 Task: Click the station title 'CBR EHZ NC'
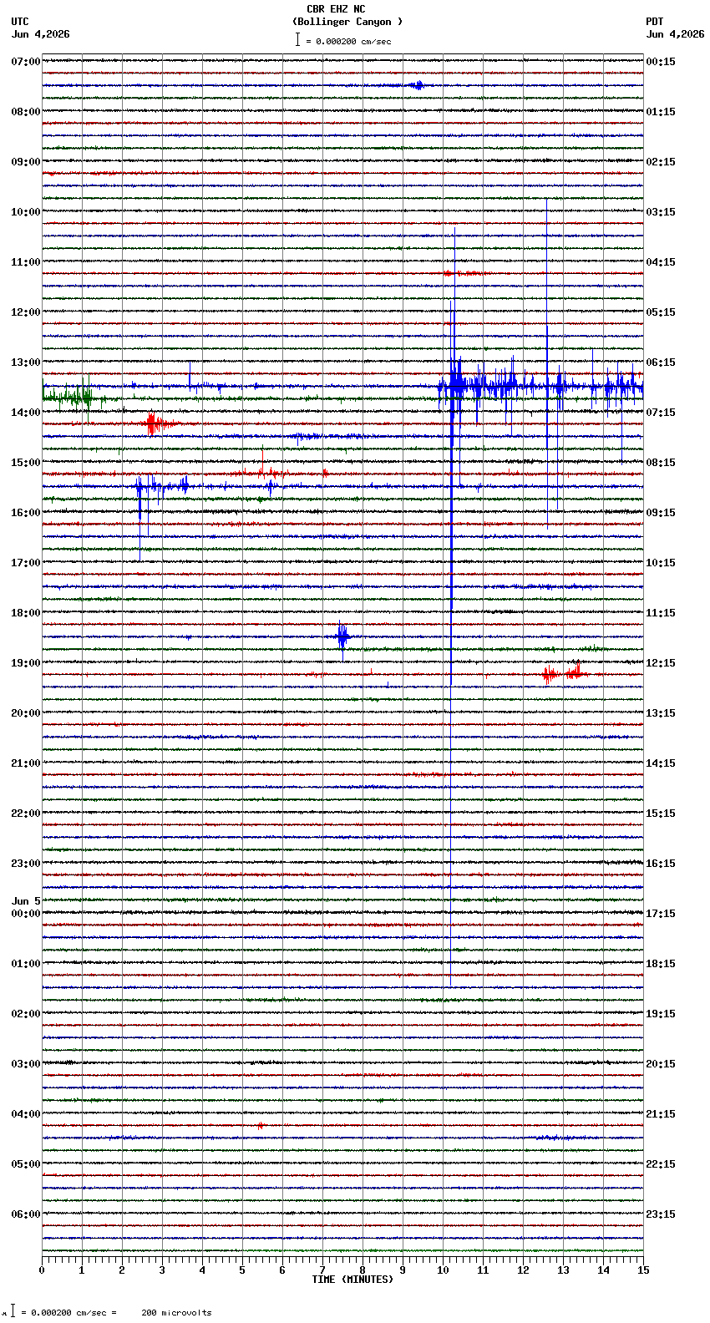336,9
